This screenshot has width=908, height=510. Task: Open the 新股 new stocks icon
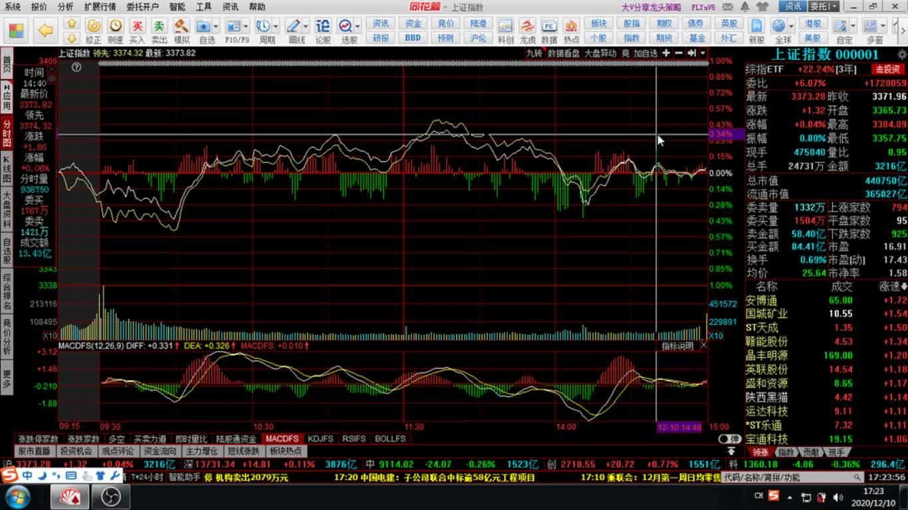pyautogui.click(x=756, y=26)
